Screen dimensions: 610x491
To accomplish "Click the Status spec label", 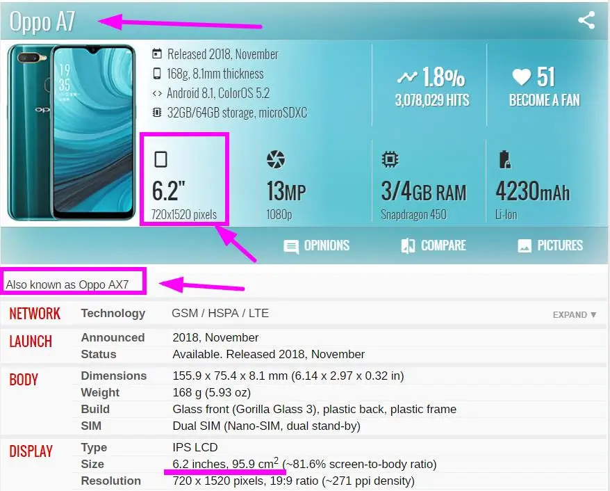I will coord(99,354).
